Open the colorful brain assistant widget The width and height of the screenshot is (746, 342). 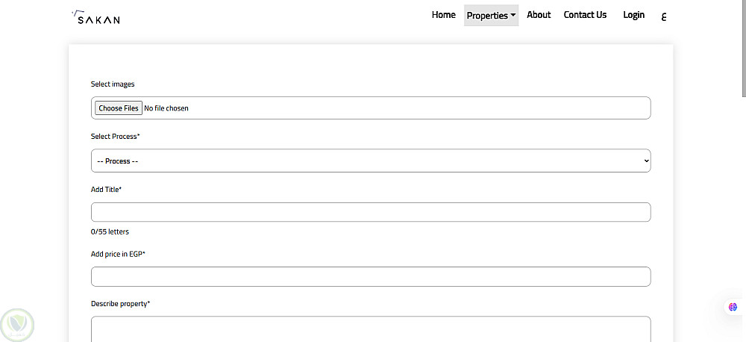[x=733, y=307]
